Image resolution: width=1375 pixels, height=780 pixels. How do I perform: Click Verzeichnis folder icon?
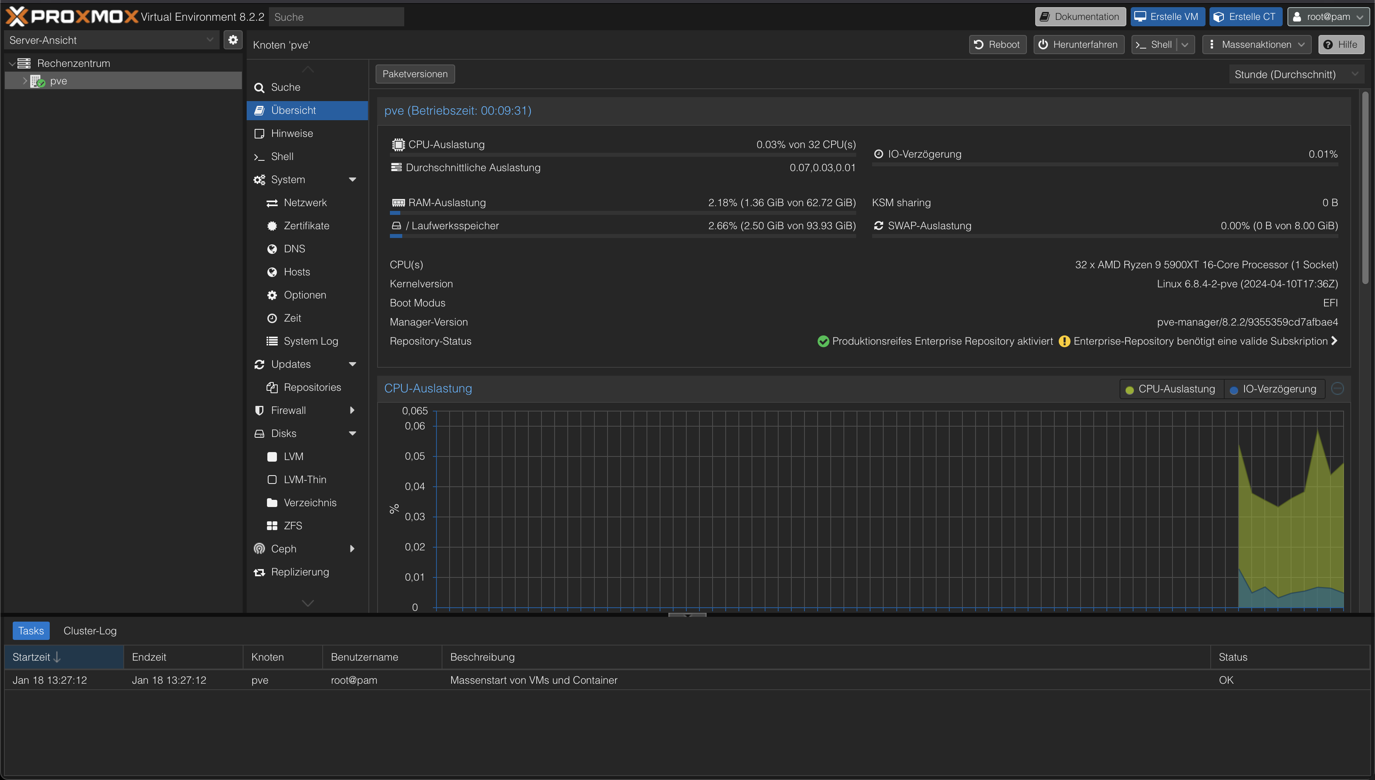[x=272, y=503]
